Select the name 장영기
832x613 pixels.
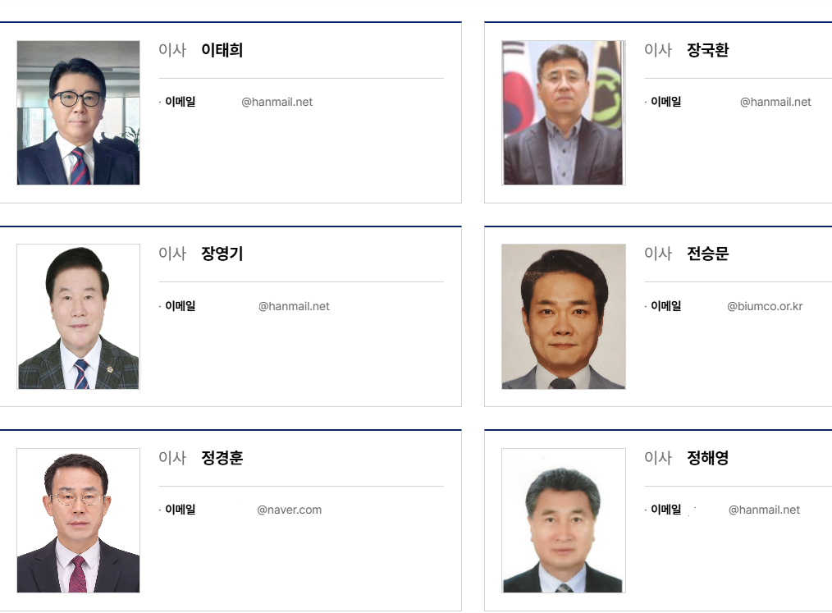coord(222,254)
